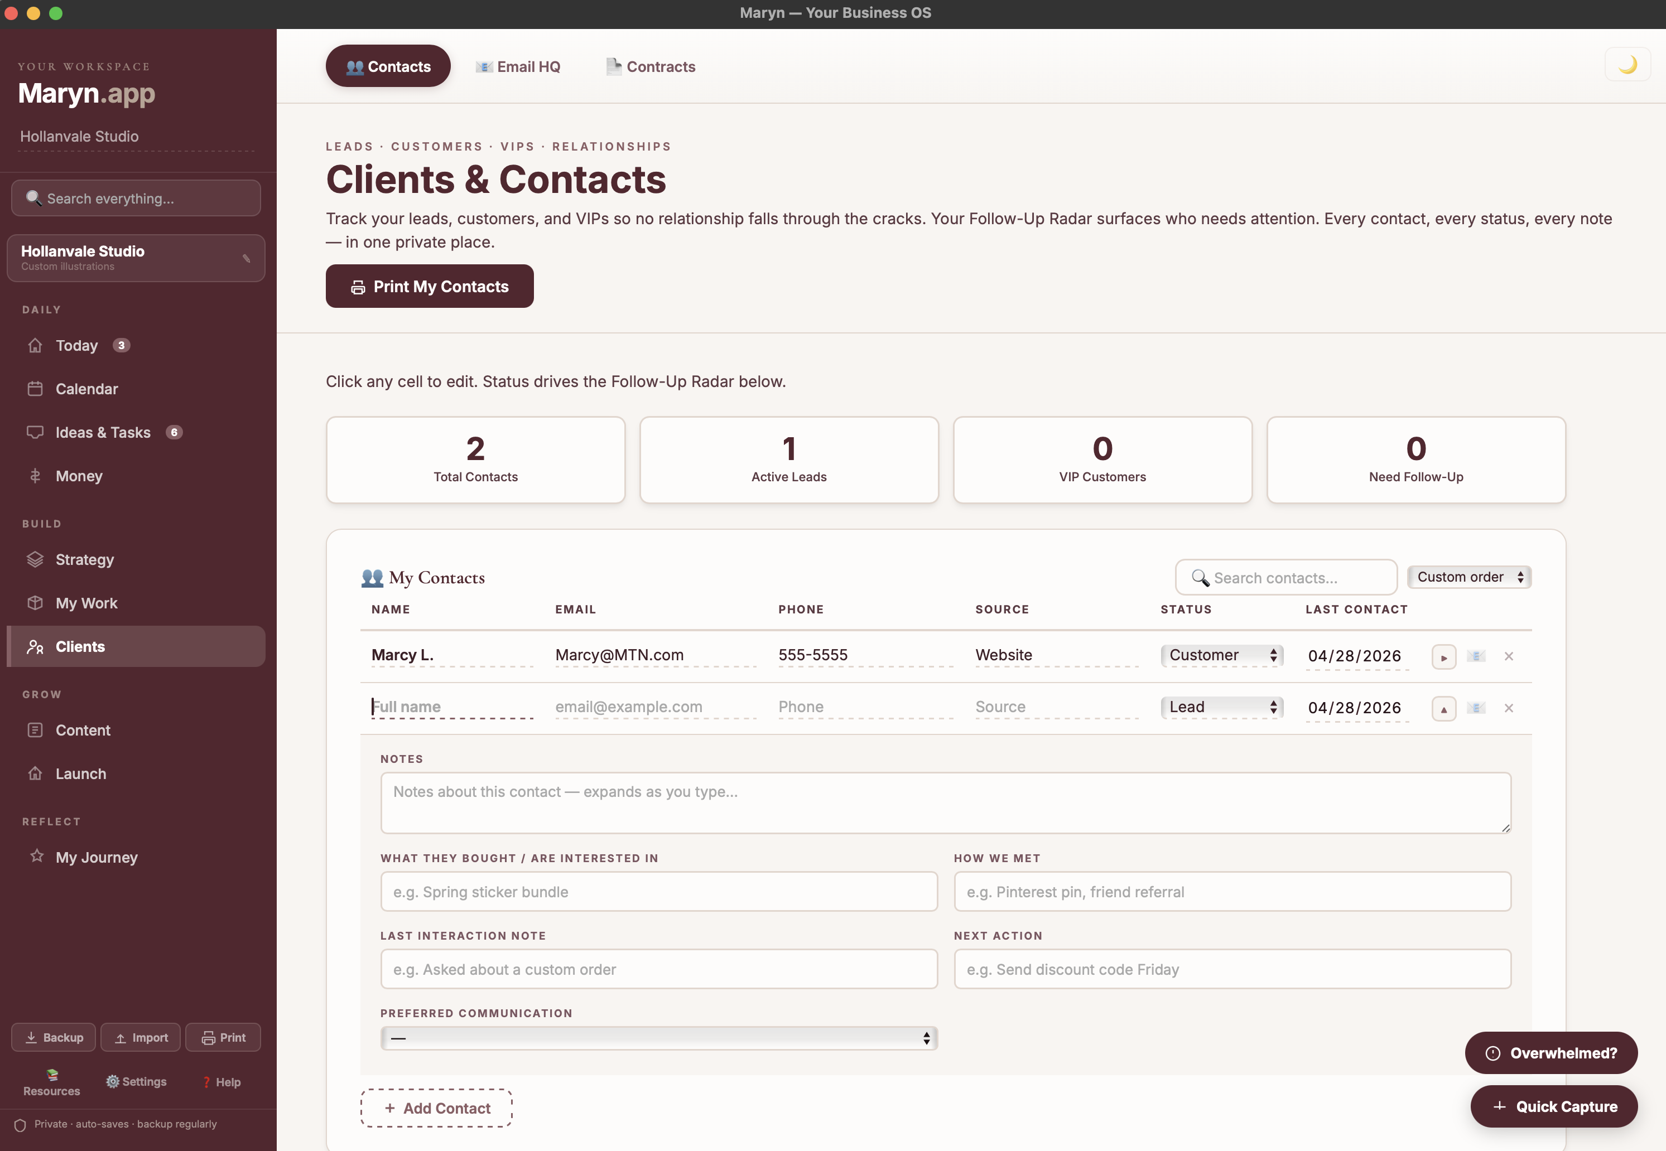Screen dimensions: 1666x1151
Task: Open the Preferred Communication dropdown
Action: 659,1038
